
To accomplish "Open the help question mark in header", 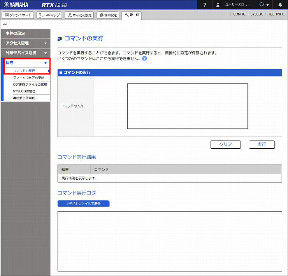I will 205,5.
